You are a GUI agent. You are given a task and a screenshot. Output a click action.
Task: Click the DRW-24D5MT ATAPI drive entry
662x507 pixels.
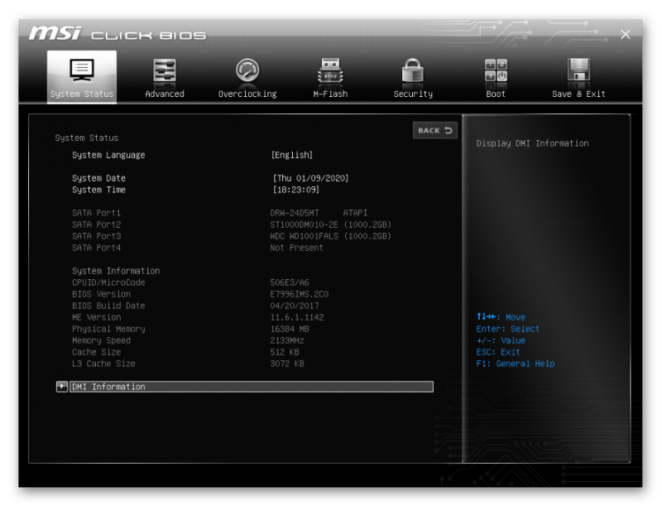(x=319, y=213)
